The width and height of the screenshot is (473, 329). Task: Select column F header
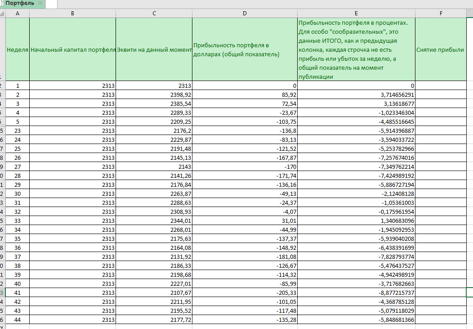(x=441, y=14)
